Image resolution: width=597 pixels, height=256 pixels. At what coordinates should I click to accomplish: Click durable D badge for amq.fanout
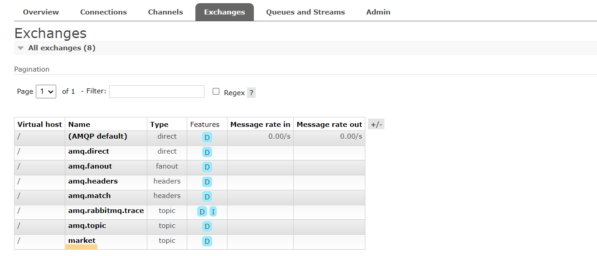click(x=207, y=167)
